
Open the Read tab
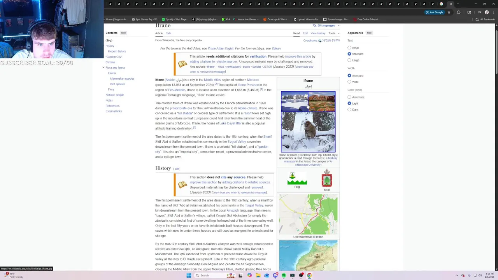click(296, 33)
